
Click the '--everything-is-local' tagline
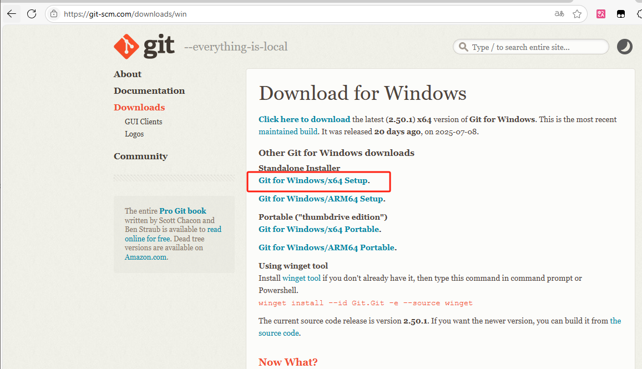pyautogui.click(x=236, y=47)
